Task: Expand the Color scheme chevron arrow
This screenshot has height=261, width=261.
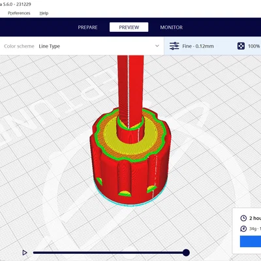Action: pos(157,46)
